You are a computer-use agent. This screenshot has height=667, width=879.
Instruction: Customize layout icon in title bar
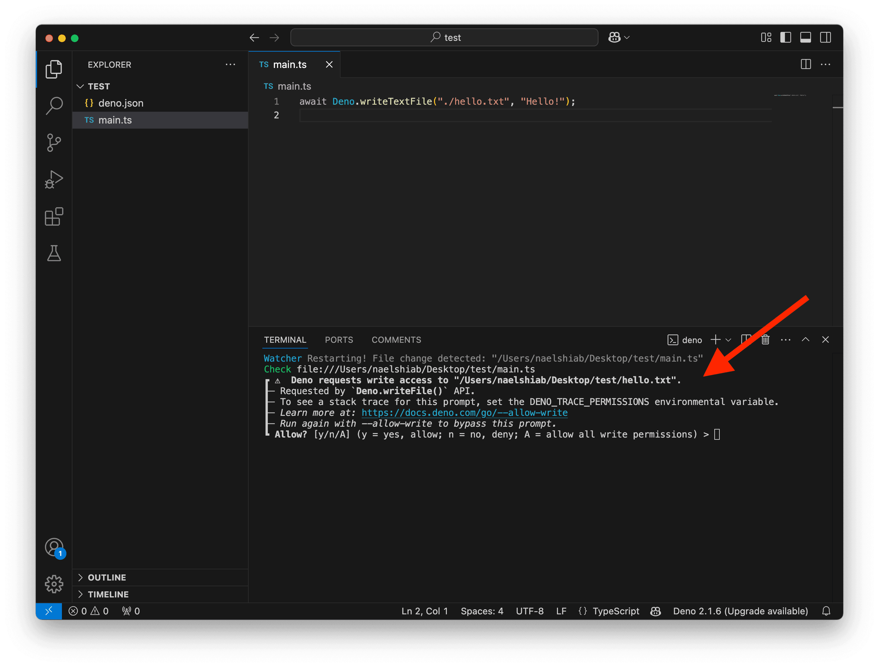pyautogui.click(x=766, y=37)
